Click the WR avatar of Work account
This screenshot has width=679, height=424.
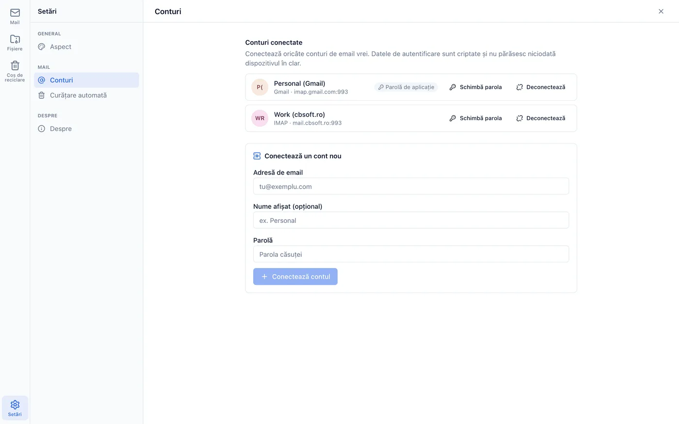[x=260, y=118]
